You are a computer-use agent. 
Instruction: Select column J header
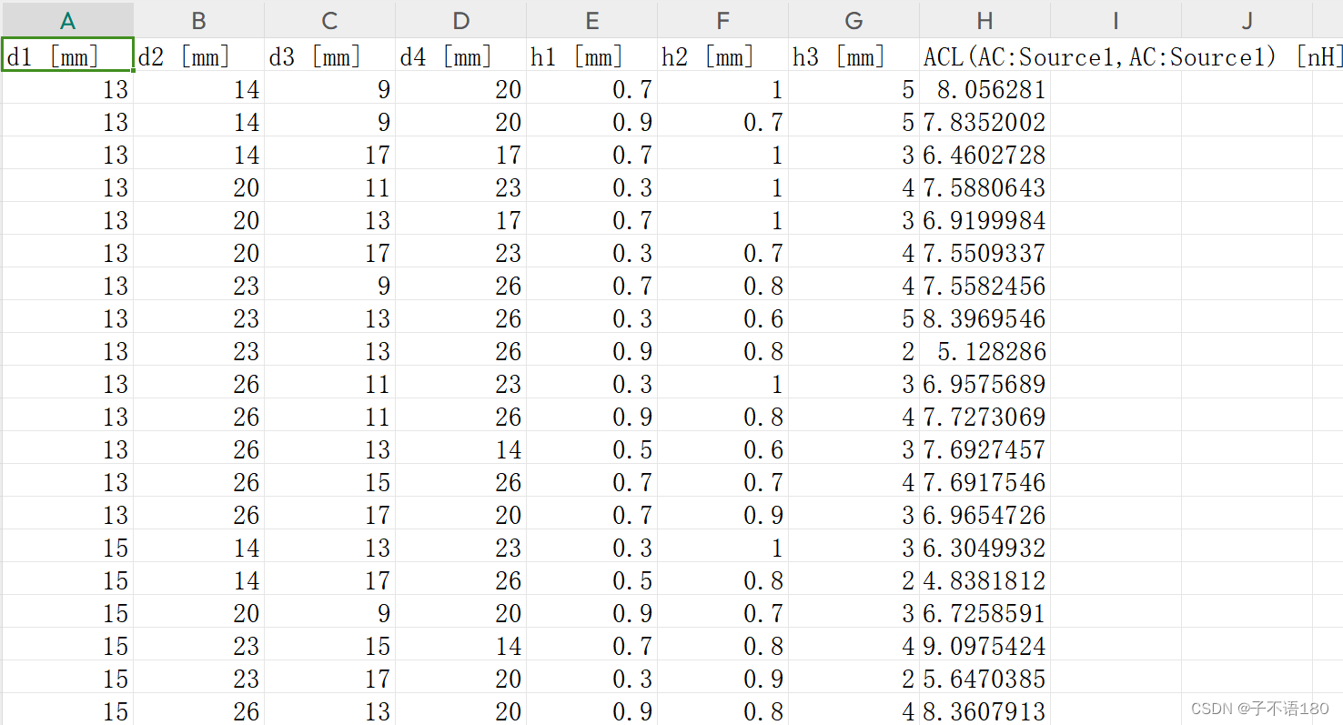click(x=1246, y=20)
